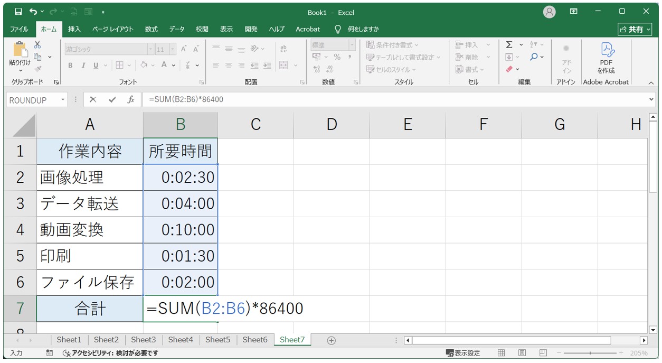Open the account profile icon
This screenshot has height=363, width=662.
(x=550, y=12)
